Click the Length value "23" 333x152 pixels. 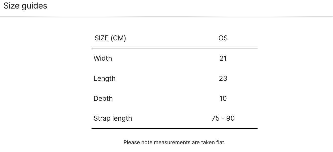coord(223,79)
